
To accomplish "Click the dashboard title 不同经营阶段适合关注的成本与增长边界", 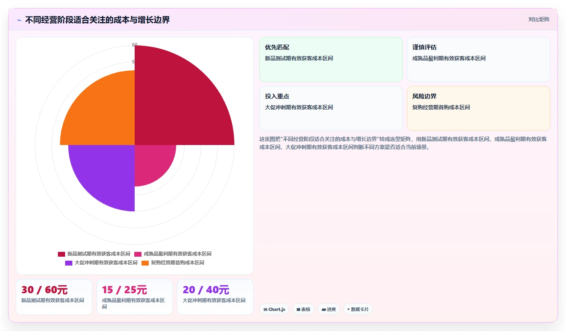I will [97, 20].
